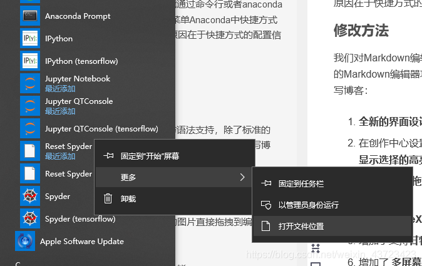Expand the 更多 submenu chevron arrow
The image size is (422, 266).
(x=242, y=177)
